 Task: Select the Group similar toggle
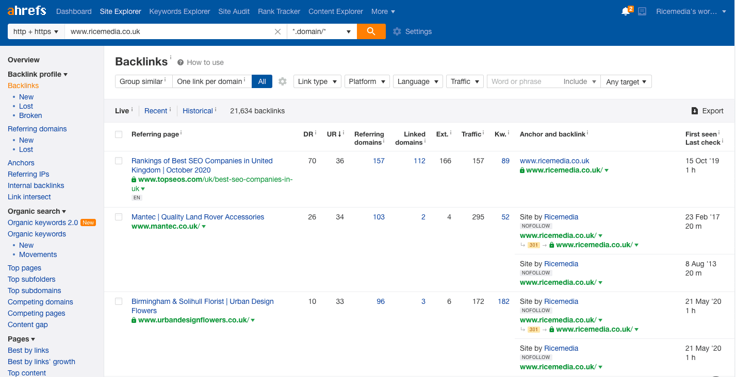coord(143,81)
